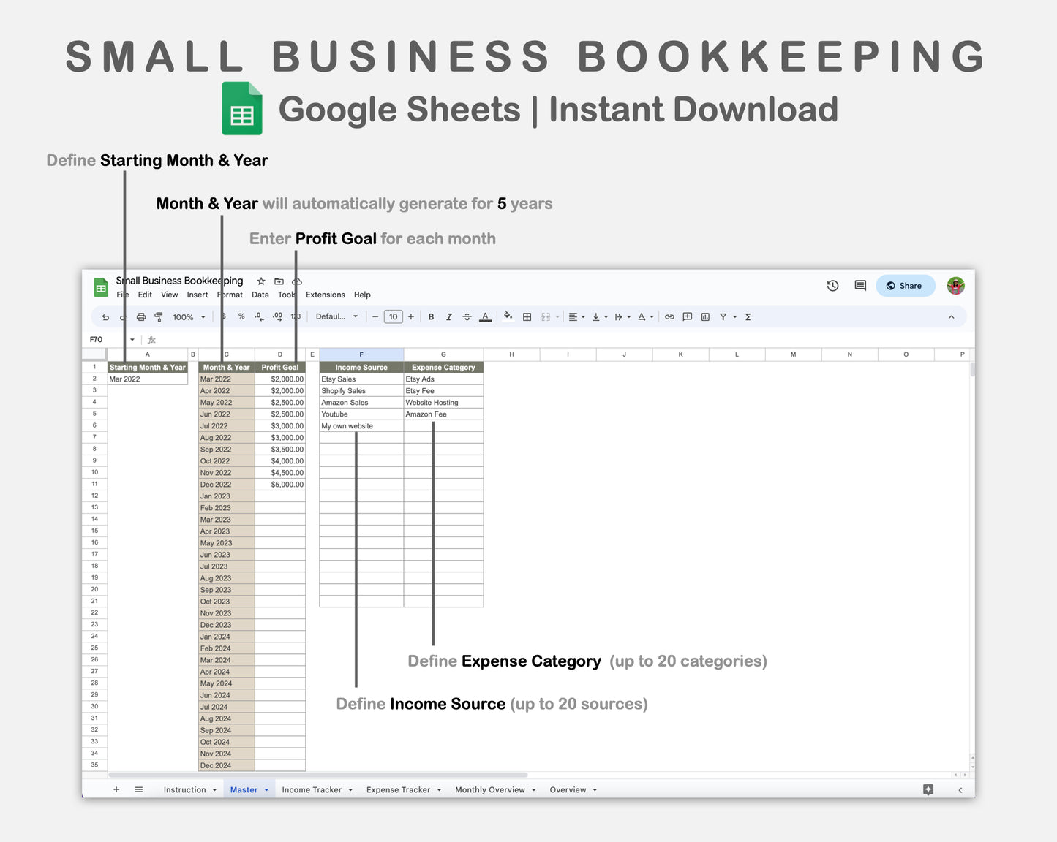Switch to the Expense Tracker tab
Screen dimensions: 1057x842
pos(398,789)
